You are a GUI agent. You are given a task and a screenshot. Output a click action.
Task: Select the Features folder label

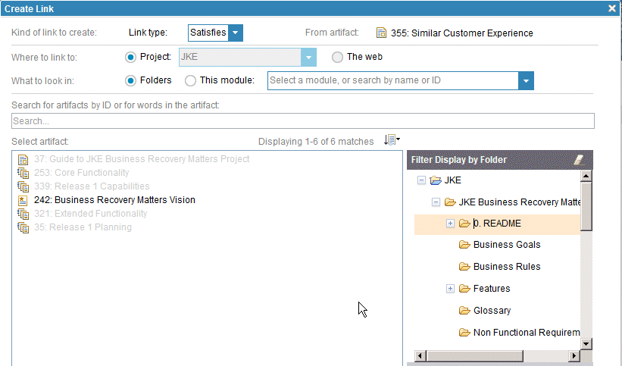492,289
